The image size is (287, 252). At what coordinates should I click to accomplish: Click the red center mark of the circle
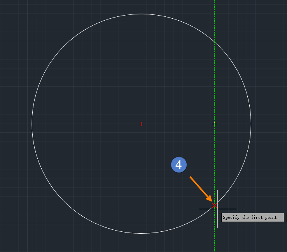141,124
